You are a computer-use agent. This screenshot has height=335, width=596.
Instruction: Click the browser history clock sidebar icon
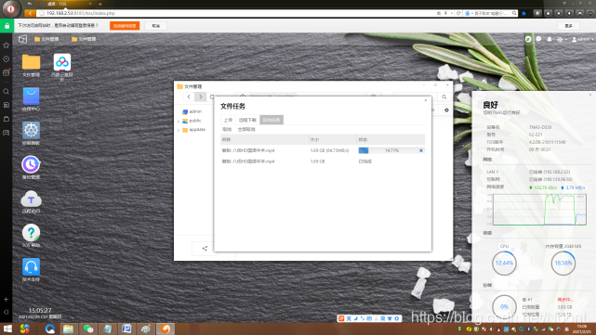(7, 59)
